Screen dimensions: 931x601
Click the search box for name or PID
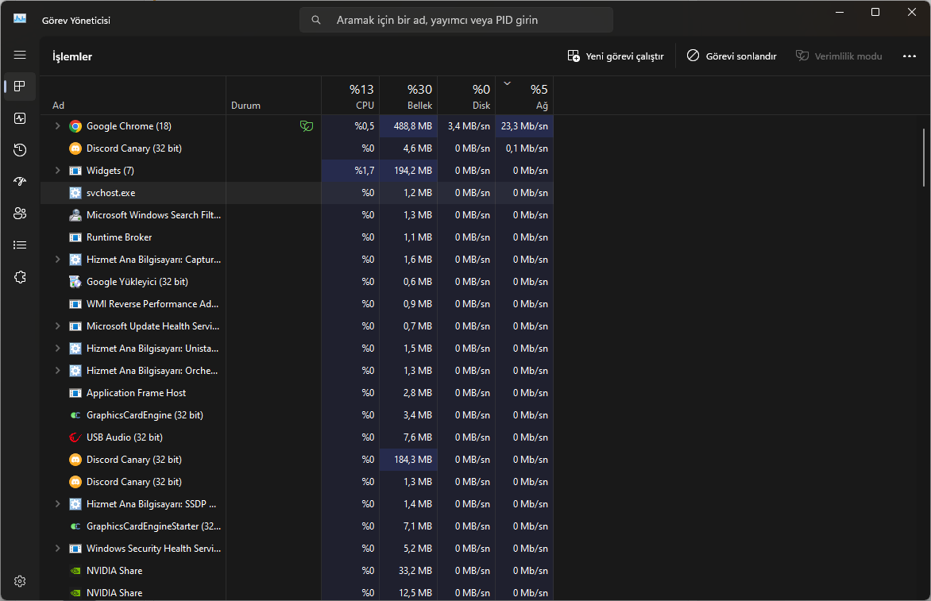coord(456,20)
